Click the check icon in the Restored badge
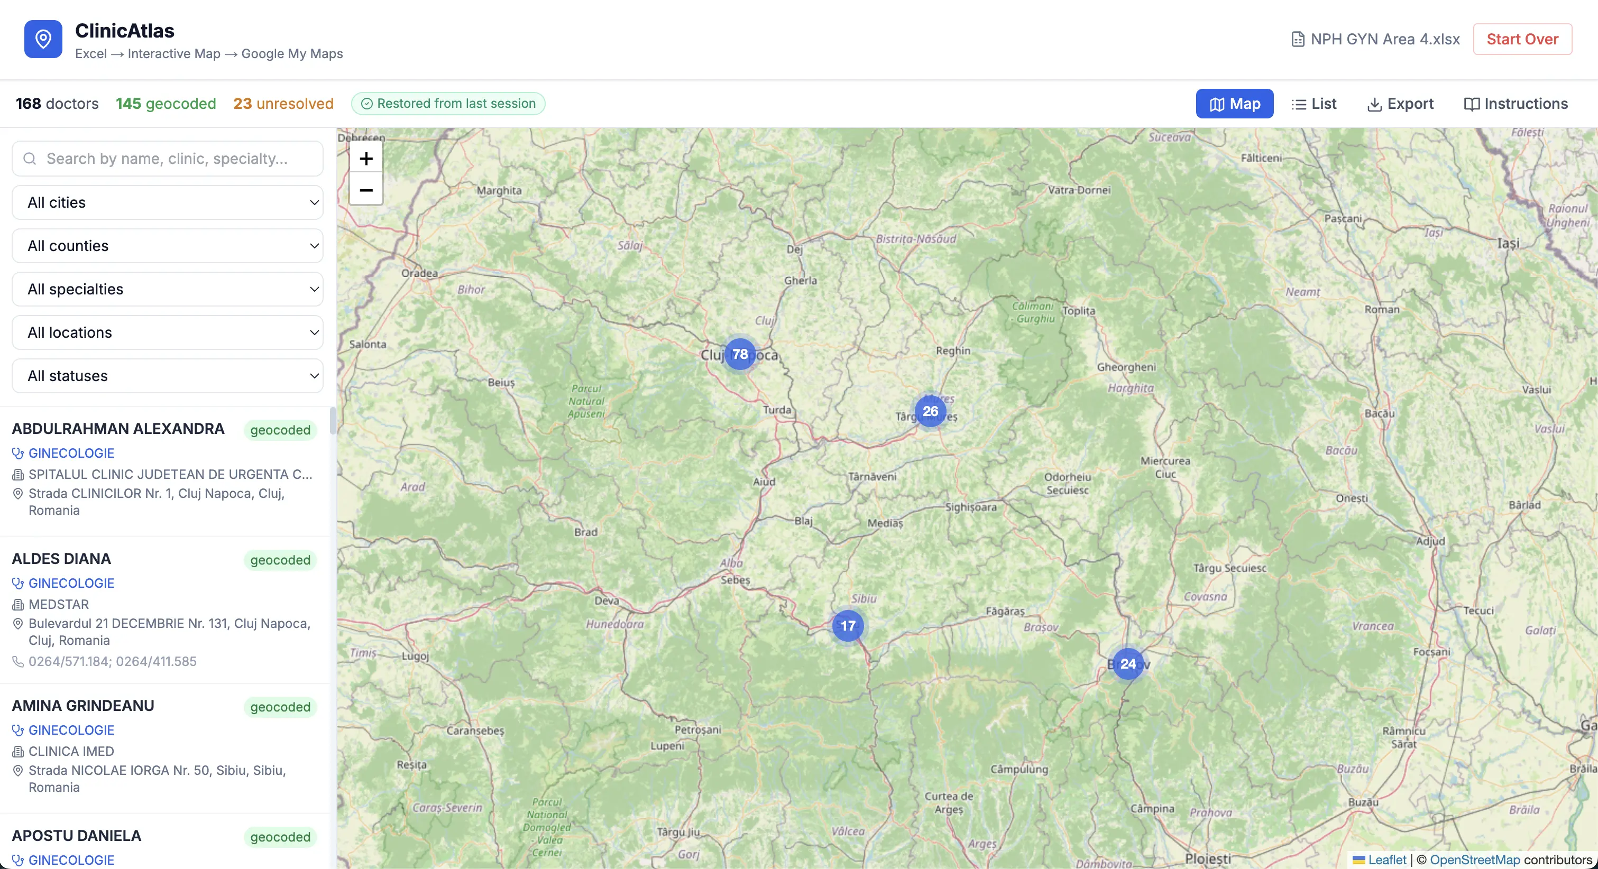This screenshot has height=869, width=1598. pos(366,104)
